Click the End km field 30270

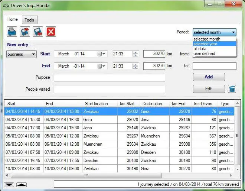click(x=154, y=66)
